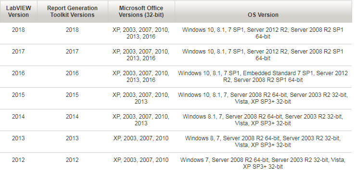
Task: Click the OS cell starting with Windows 7, Server 2008
Action: (x=263, y=163)
